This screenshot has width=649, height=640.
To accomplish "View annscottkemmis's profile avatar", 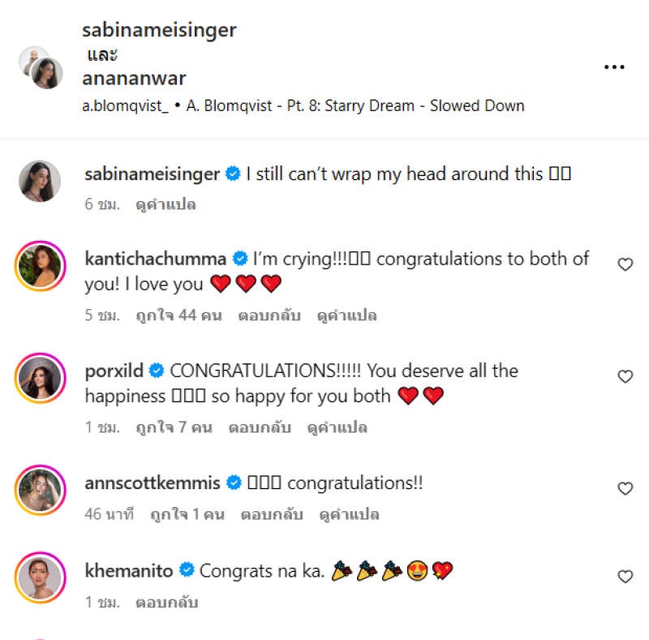I will (40, 489).
